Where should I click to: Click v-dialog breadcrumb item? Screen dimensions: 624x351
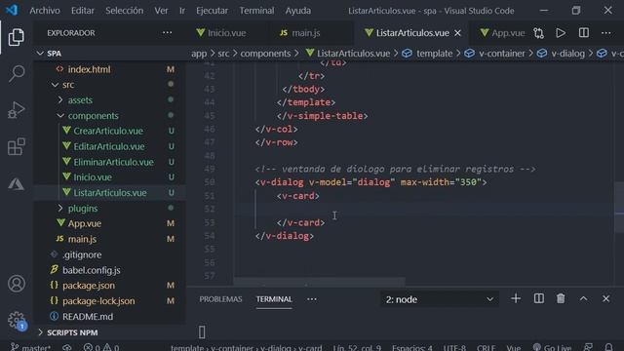click(x=562, y=54)
